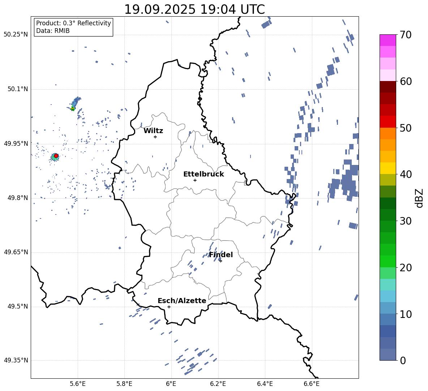Click the colorbar tick label 70
The width and height of the screenshot is (428, 391).
point(406,35)
